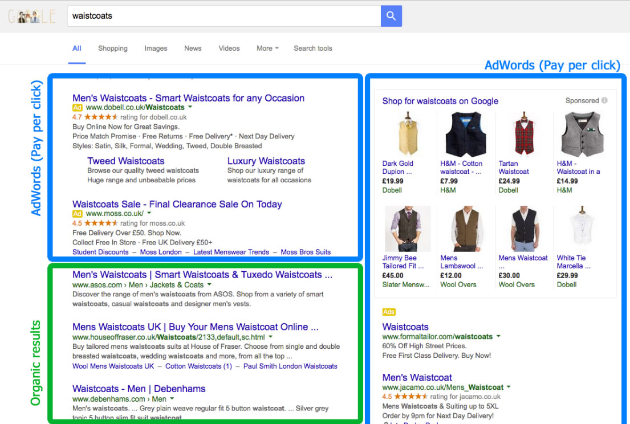Open the ASOS Men's Waistcoats result
Image resolution: width=630 pixels, height=424 pixels.
point(202,275)
